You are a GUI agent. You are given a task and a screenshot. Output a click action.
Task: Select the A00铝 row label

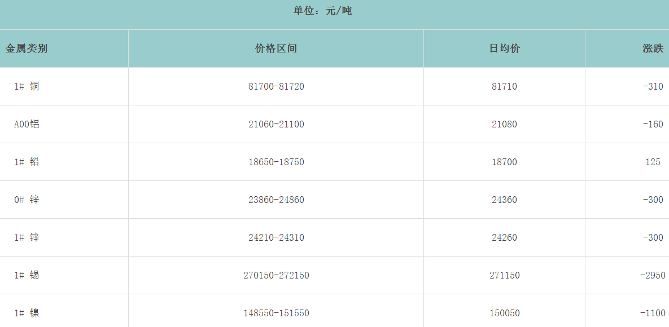pyautogui.click(x=27, y=124)
